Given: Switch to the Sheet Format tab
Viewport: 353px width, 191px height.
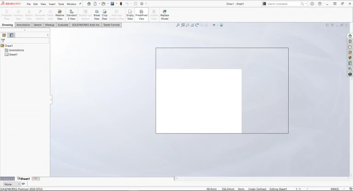Looking at the screenshot, I should point(111,25).
